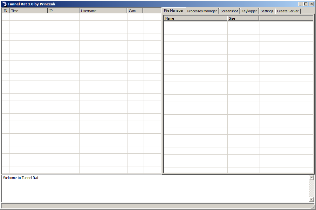This screenshot has height=210, width=316.
Task: Open the Settings tab
Action: 267,11
